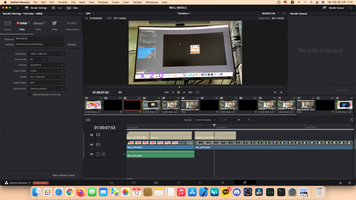This screenshot has width=356, height=200.
Task: Toggle the Render Settings panel button
Action: 36,8
